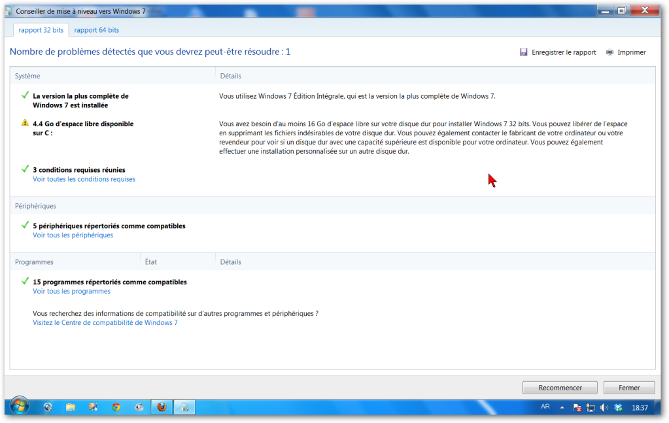669x423 pixels.
Task: Click the '5 périphériques répertoriés comme compatibles' text
Action: click(x=109, y=226)
